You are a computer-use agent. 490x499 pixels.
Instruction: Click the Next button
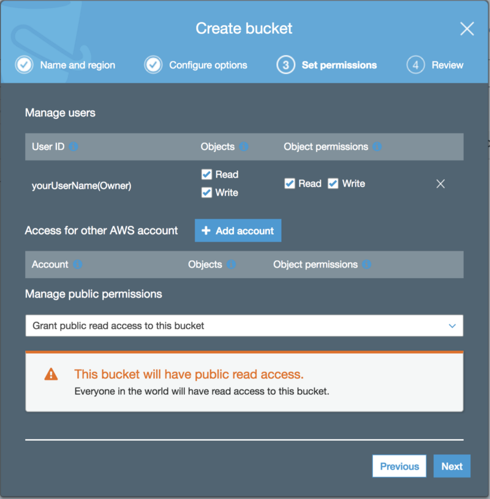click(x=452, y=466)
